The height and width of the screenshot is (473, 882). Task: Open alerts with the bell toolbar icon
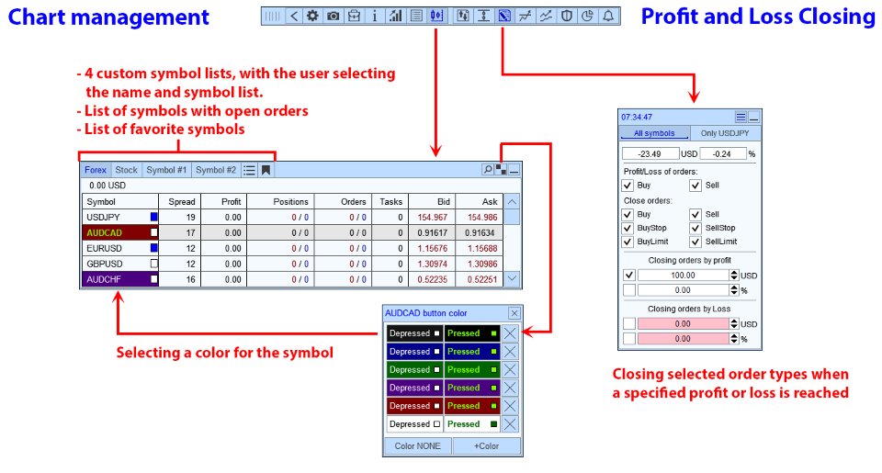[608, 16]
